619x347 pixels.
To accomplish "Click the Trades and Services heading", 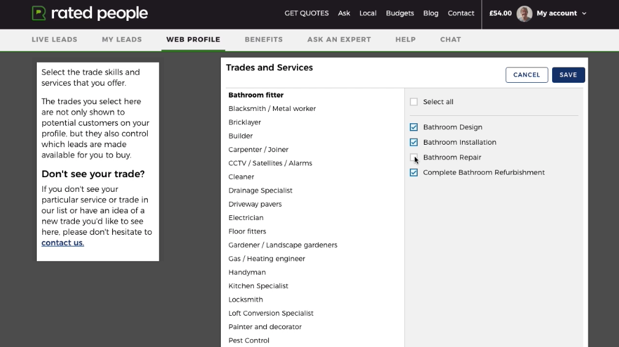I will 269,68.
